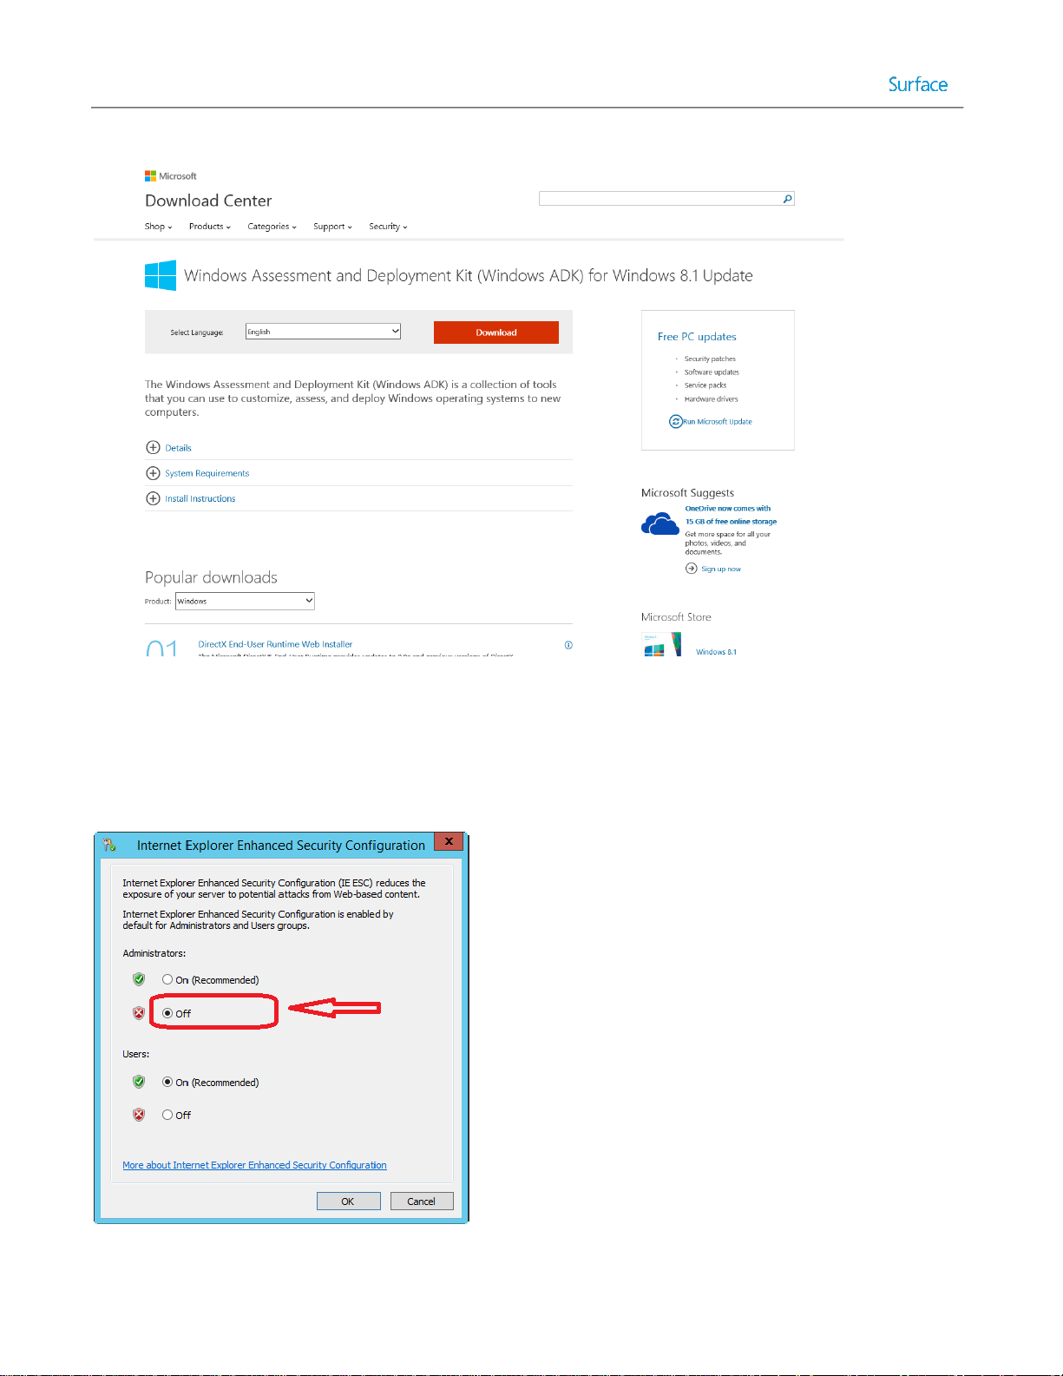Image resolution: width=1063 pixels, height=1376 pixels.
Task: Open the Support menu
Action: point(332,227)
